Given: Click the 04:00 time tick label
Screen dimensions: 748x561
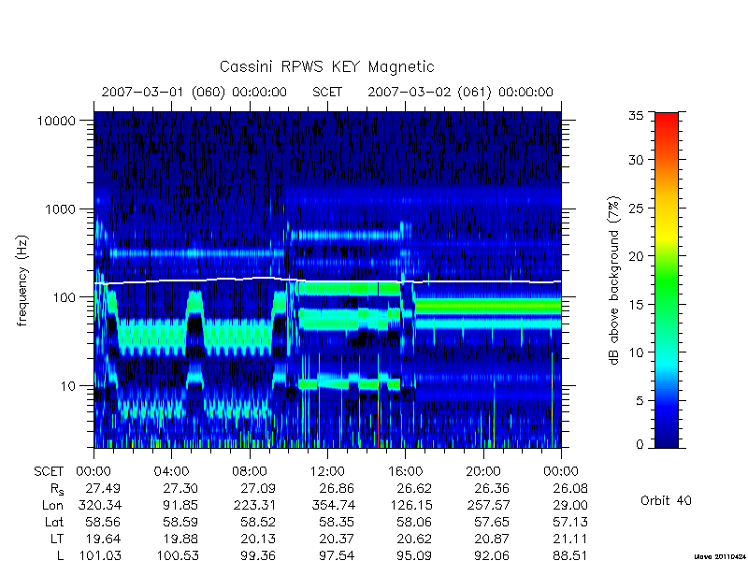Looking at the screenshot, I should tap(171, 471).
